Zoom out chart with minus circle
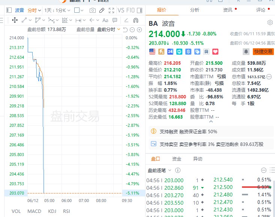The image size is (275, 217). coord(132,30)
